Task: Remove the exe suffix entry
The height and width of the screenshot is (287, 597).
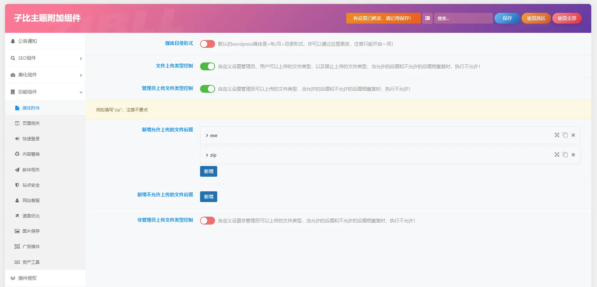Action: [x=573, y=135]
